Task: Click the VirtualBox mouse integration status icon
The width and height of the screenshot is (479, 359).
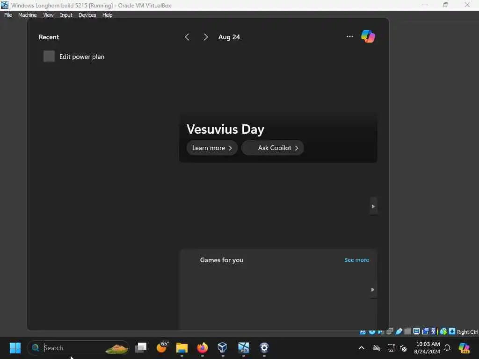Action: click(x=443, y=331)
